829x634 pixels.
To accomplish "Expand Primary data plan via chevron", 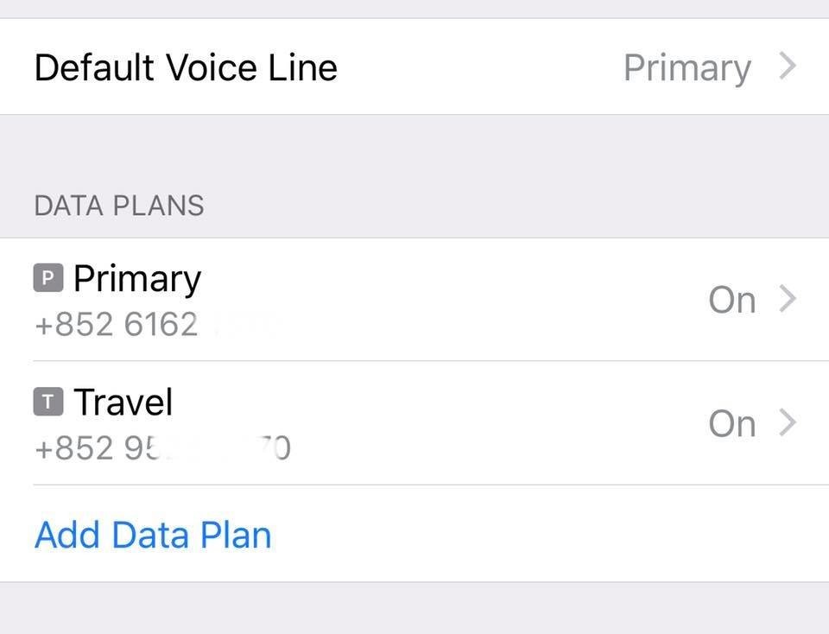I will pos(788,299).
